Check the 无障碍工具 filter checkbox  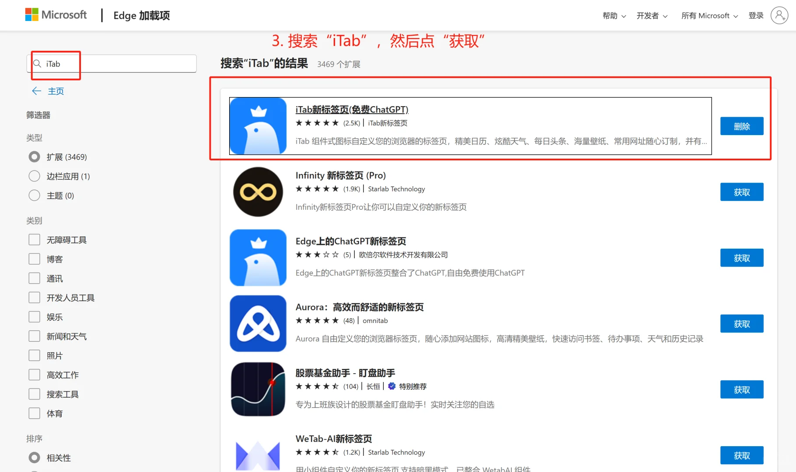point(34,239)
